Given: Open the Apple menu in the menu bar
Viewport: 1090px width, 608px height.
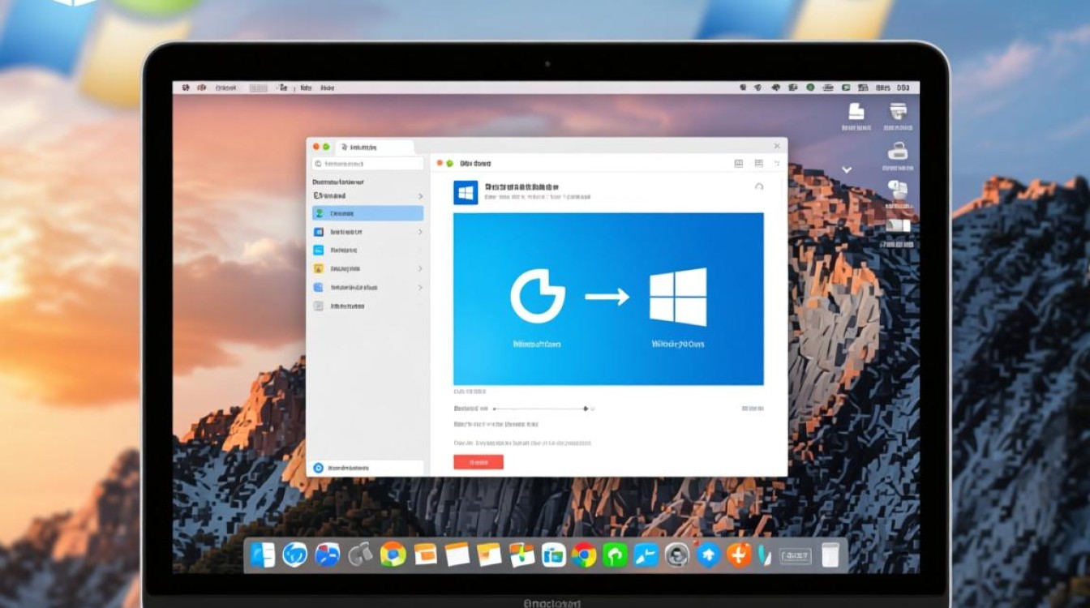Looking at the screenshot, I should click(x=186, y=88).
